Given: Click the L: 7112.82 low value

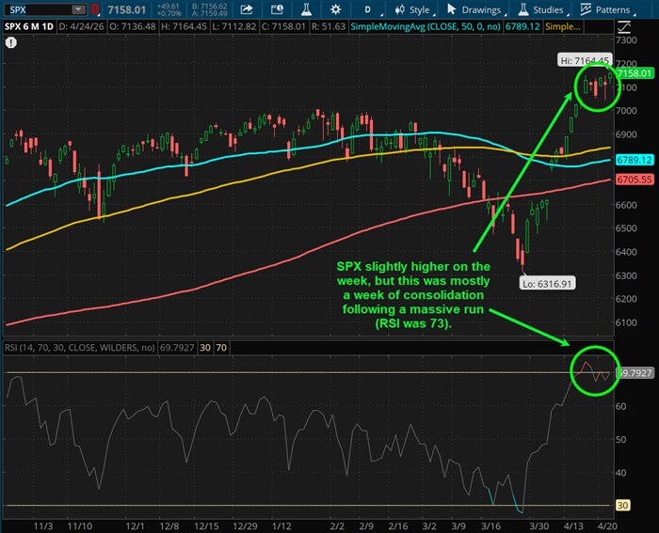Looking at the screenshot, I should (234, 27).
